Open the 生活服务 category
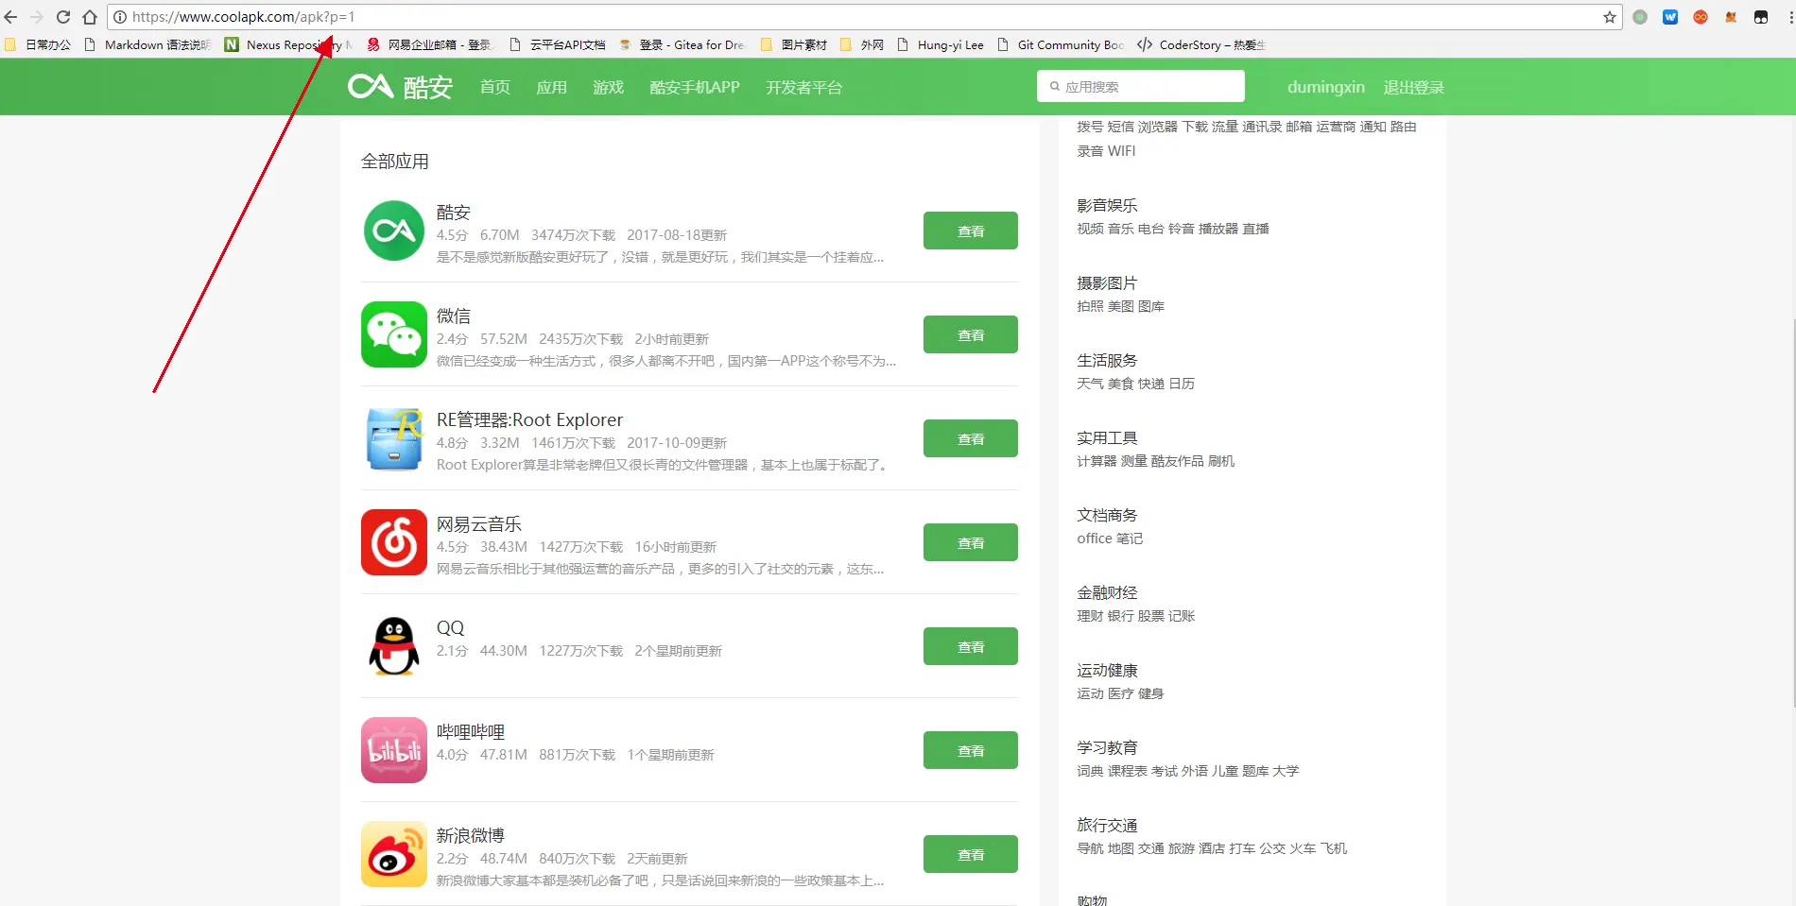 click(1107, 360)
